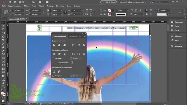Flip horizontal icon in control panel
This screenshot has width=187, height=105.
[87, 14]
